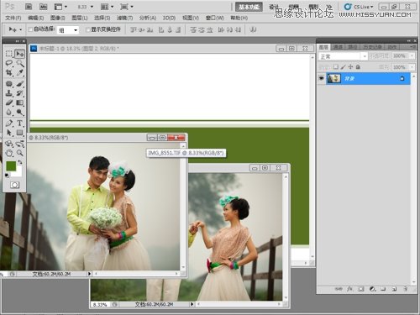Select the Zoom tool in the toolbox
The height and width of the screenshot is (315, 420).
[19, 153]
